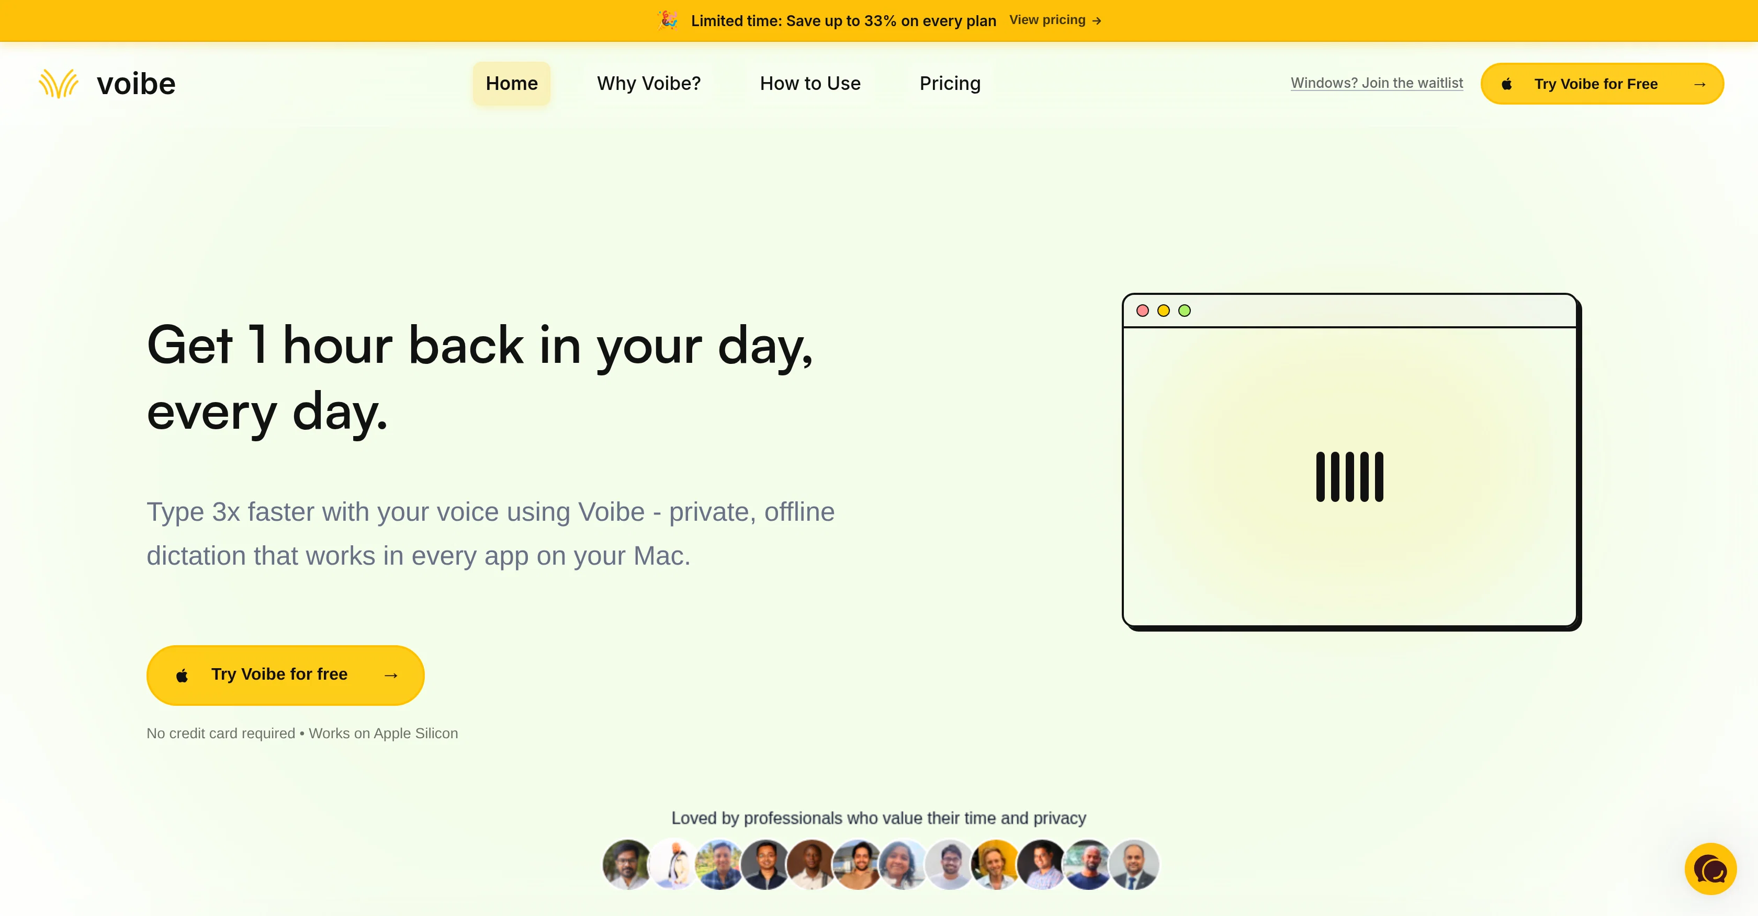Click hero Try Voibe for free button
Viewport: 1758px width, 916px height.
285,674
